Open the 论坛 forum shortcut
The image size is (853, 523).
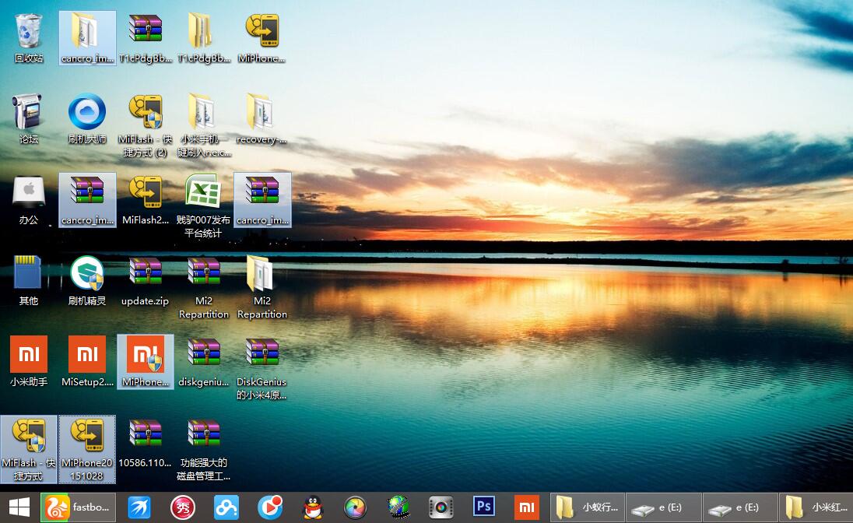click(x=29, y=113)
